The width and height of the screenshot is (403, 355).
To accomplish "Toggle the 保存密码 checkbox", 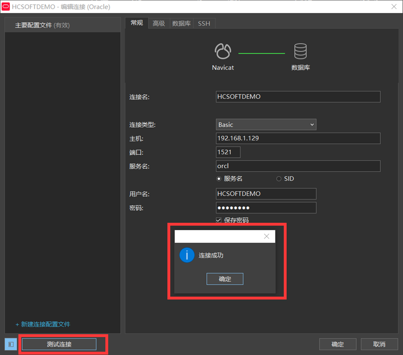I will pos(218,220).
